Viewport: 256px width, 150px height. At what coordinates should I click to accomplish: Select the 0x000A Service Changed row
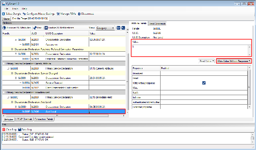tap(64, 83)
